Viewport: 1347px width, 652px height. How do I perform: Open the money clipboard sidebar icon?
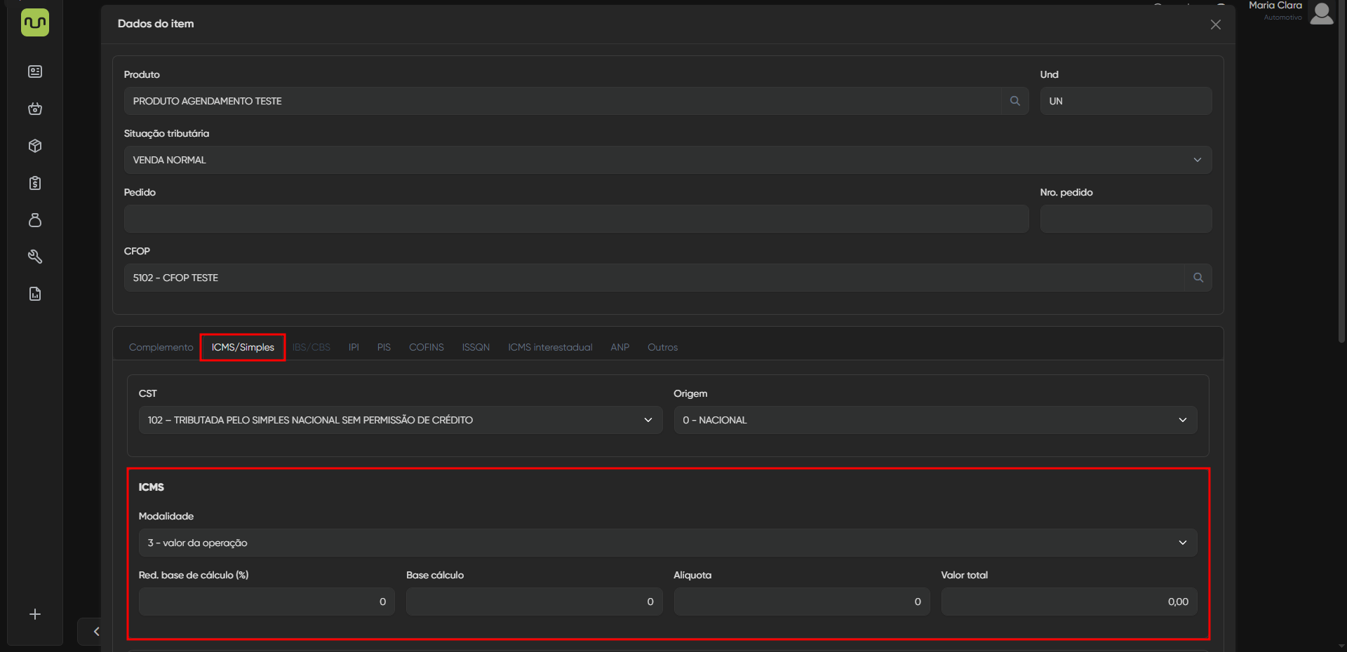[35, 183]
